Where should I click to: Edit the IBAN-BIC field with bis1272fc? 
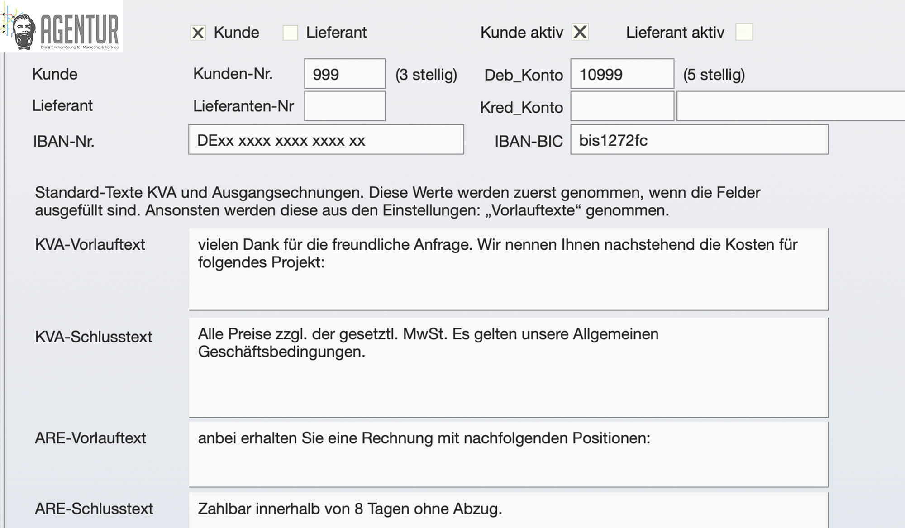(x=700, y=140)
